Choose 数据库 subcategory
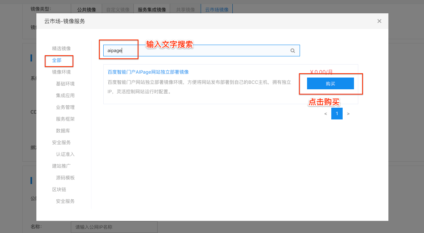This screenshot has height=233, width=424. point(63,131)
